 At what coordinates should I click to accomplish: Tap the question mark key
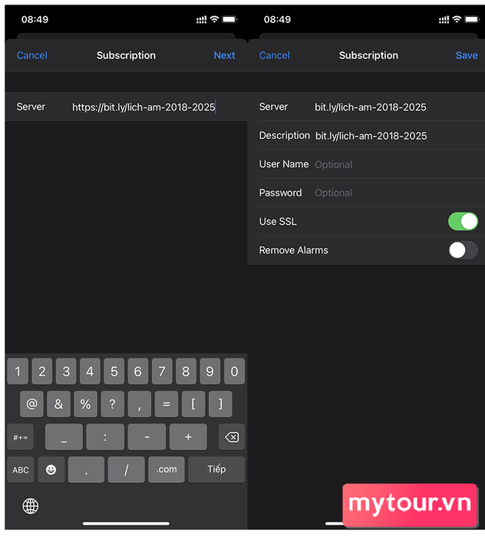(x=112, y=404)
